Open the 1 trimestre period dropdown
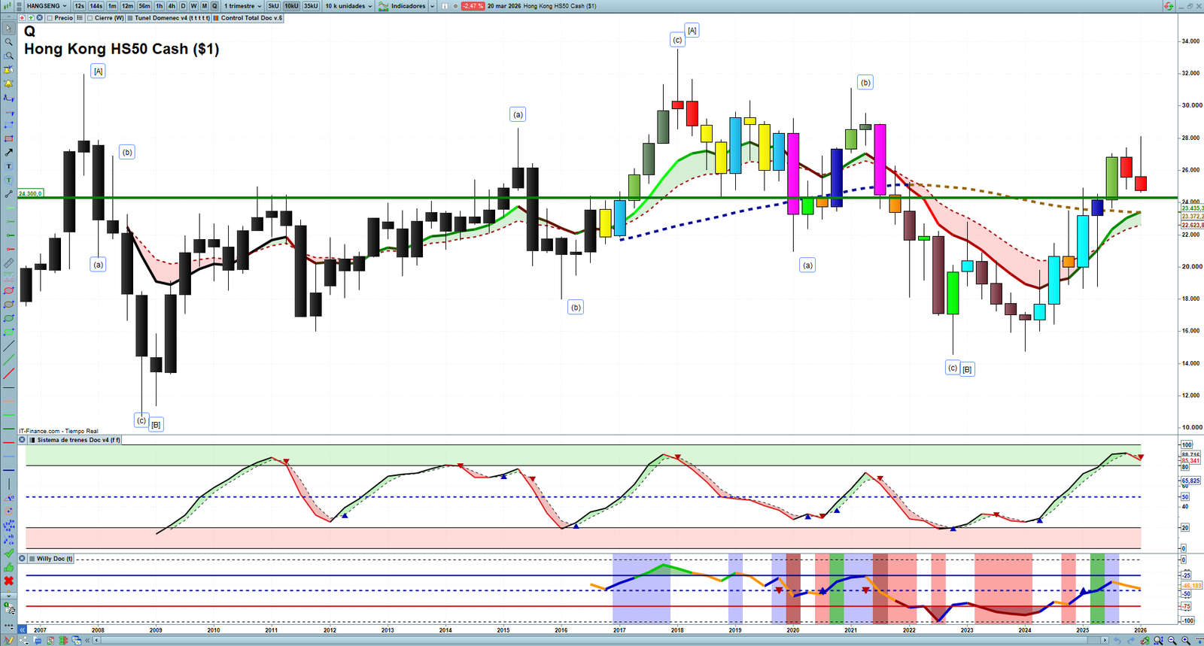Image resolution: width=1204 pixels, height=646 pixels. (x=242, y=6)
